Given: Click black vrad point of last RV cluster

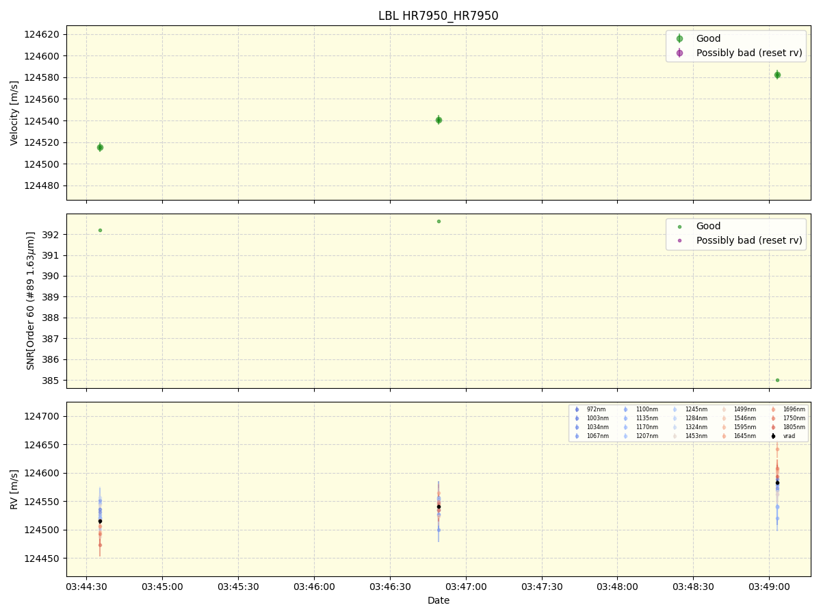Looking at the screenshot, I should tap(777, 483).
